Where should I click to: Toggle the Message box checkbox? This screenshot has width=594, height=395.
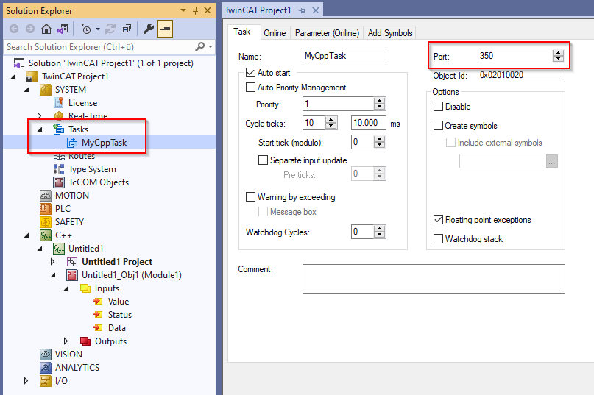pyautogui.click(x=263, y=211)
